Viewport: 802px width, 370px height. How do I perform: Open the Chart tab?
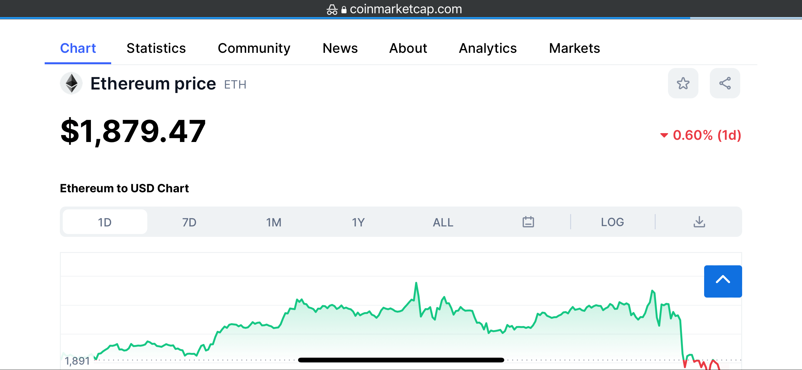78,48
